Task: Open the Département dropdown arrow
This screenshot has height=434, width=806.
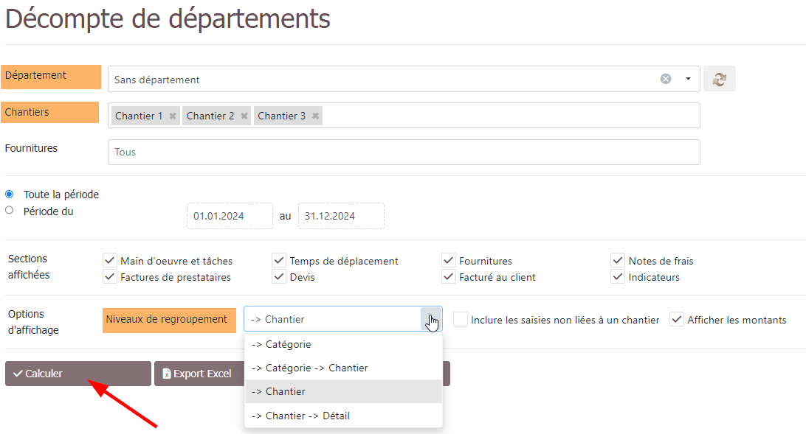Action: pos(688,79)
